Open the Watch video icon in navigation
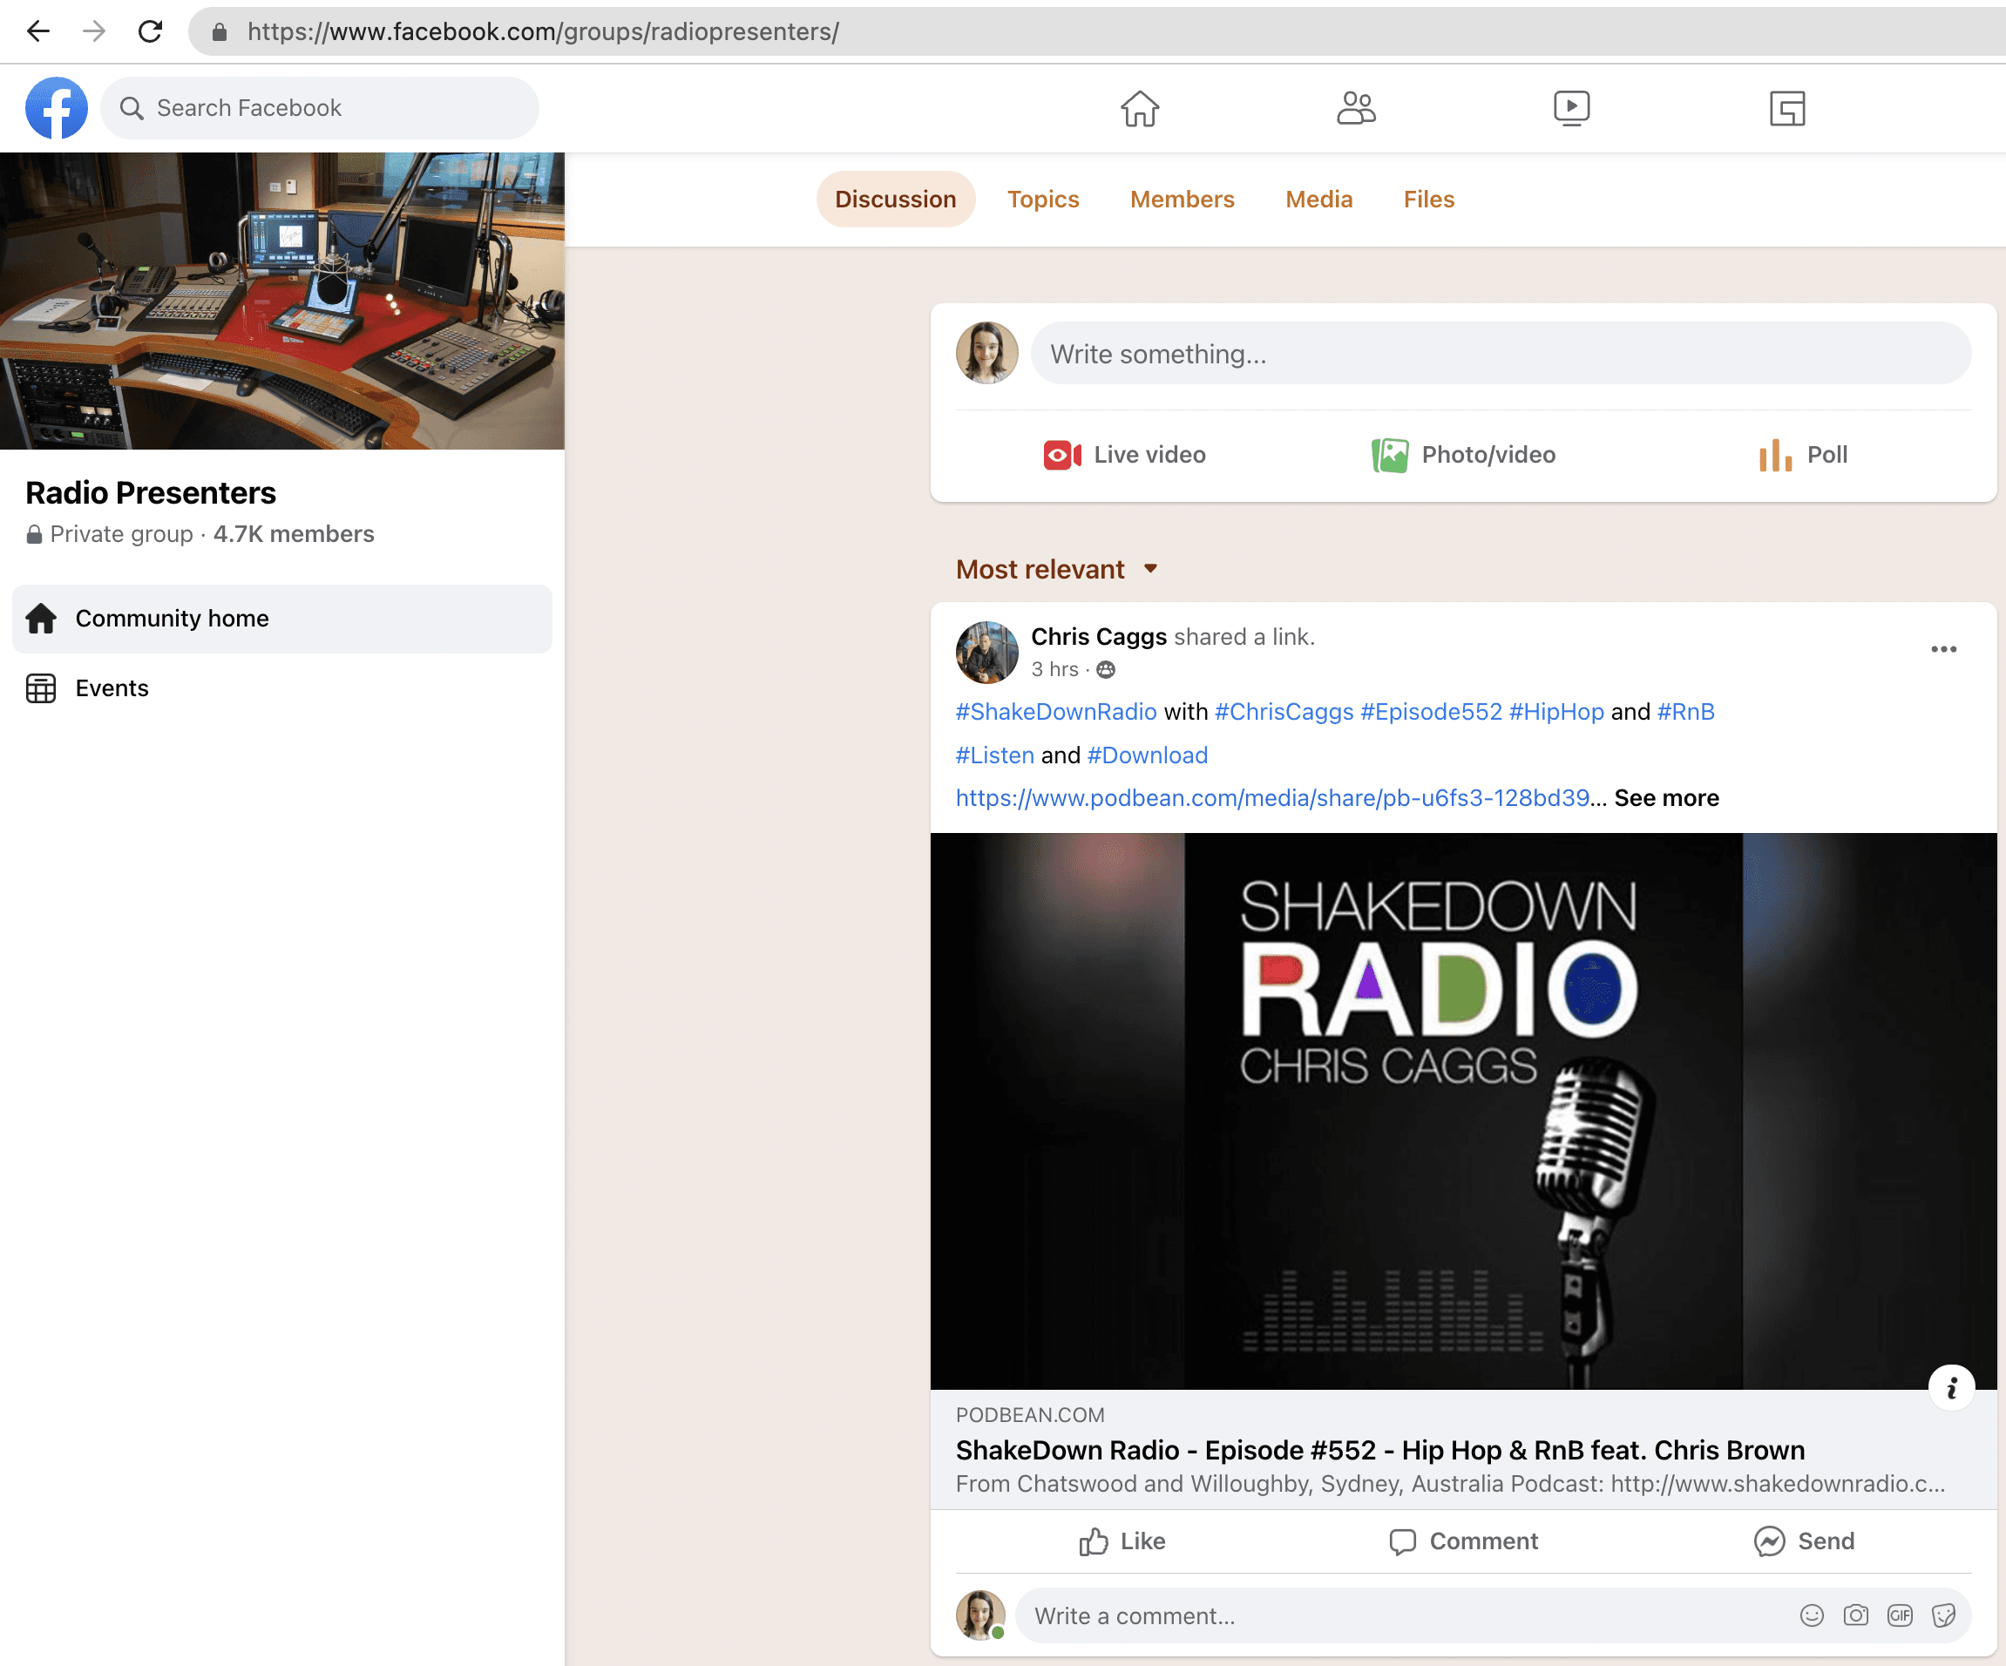 coord(1571,108)
